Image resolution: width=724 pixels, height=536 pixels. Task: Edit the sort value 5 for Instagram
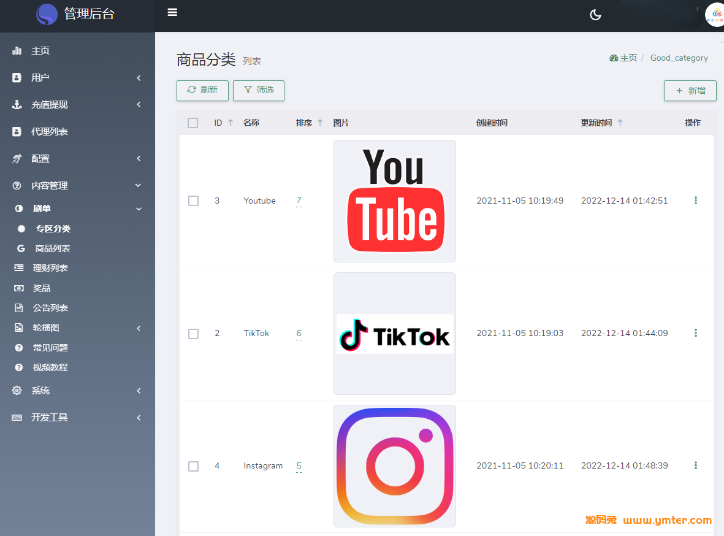[x=299, y=465]
